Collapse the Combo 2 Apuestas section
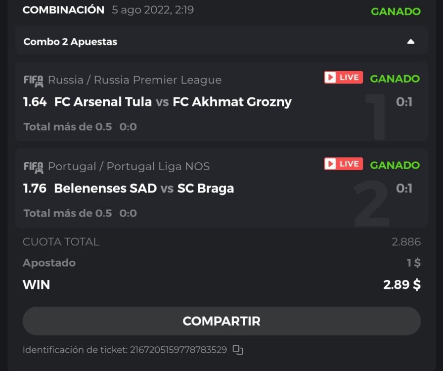The image size is (443, 371). click(x=410, y=42)
